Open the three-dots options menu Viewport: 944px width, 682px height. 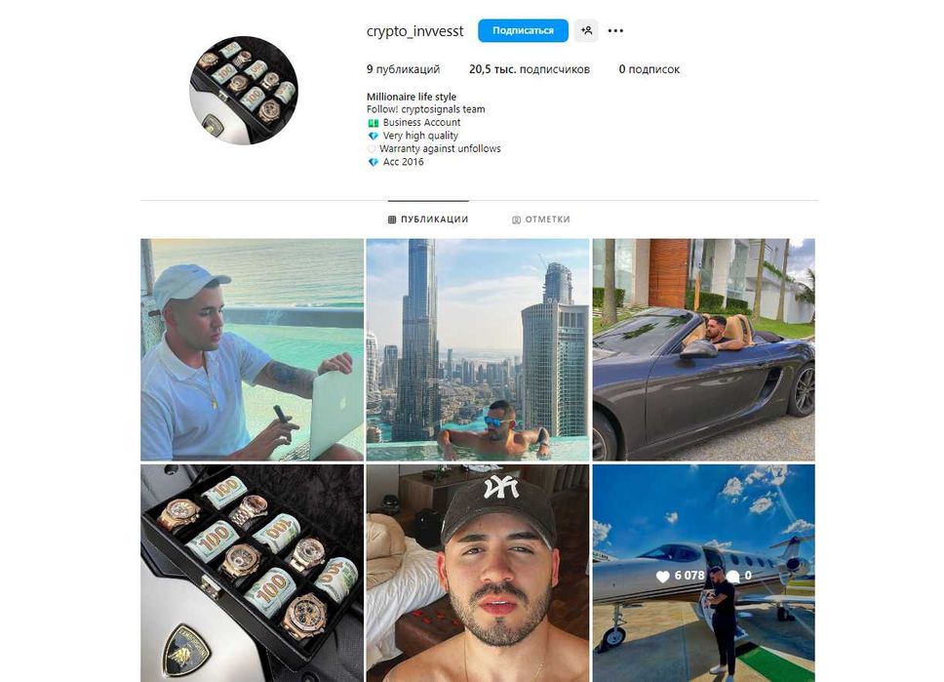point(615,30)
